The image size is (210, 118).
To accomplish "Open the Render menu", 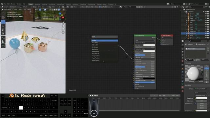I will tap(13, 4).
